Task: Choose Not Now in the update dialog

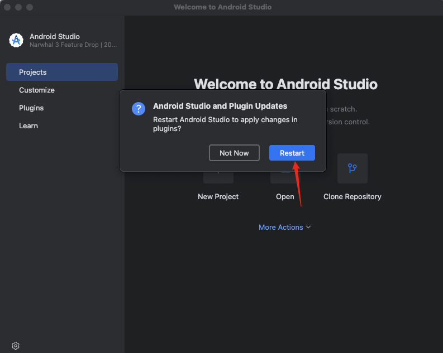Action: (x=234, y=153)
